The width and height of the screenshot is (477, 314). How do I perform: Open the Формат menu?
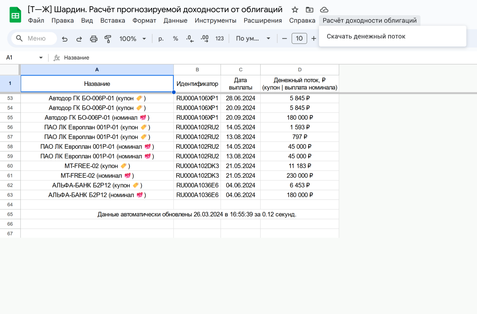click(144, 20)
